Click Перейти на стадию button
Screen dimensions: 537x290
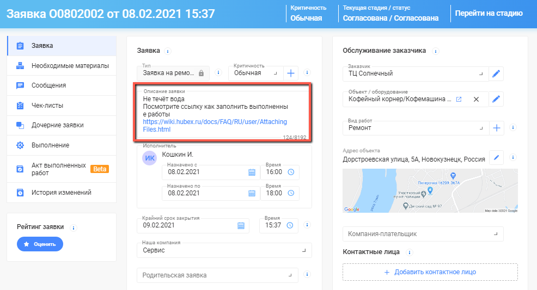coord(489,14)
